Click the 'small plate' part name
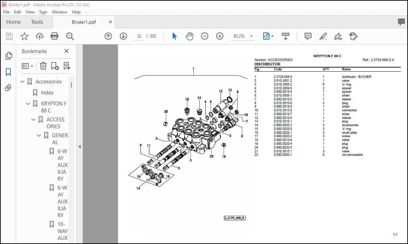The height and width of the screenshot is (244, 408). pyautogui.click(x=349, y=133)
